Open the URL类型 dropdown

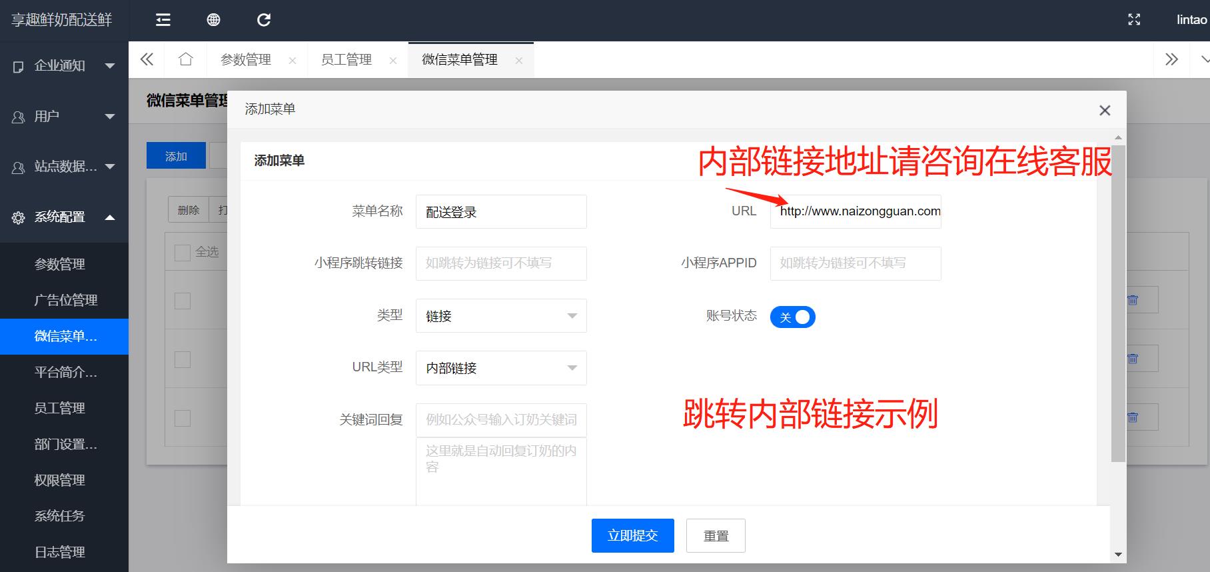coord(501,368)
